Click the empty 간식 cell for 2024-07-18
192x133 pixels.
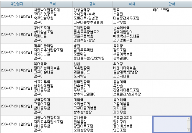pos(172,70)
